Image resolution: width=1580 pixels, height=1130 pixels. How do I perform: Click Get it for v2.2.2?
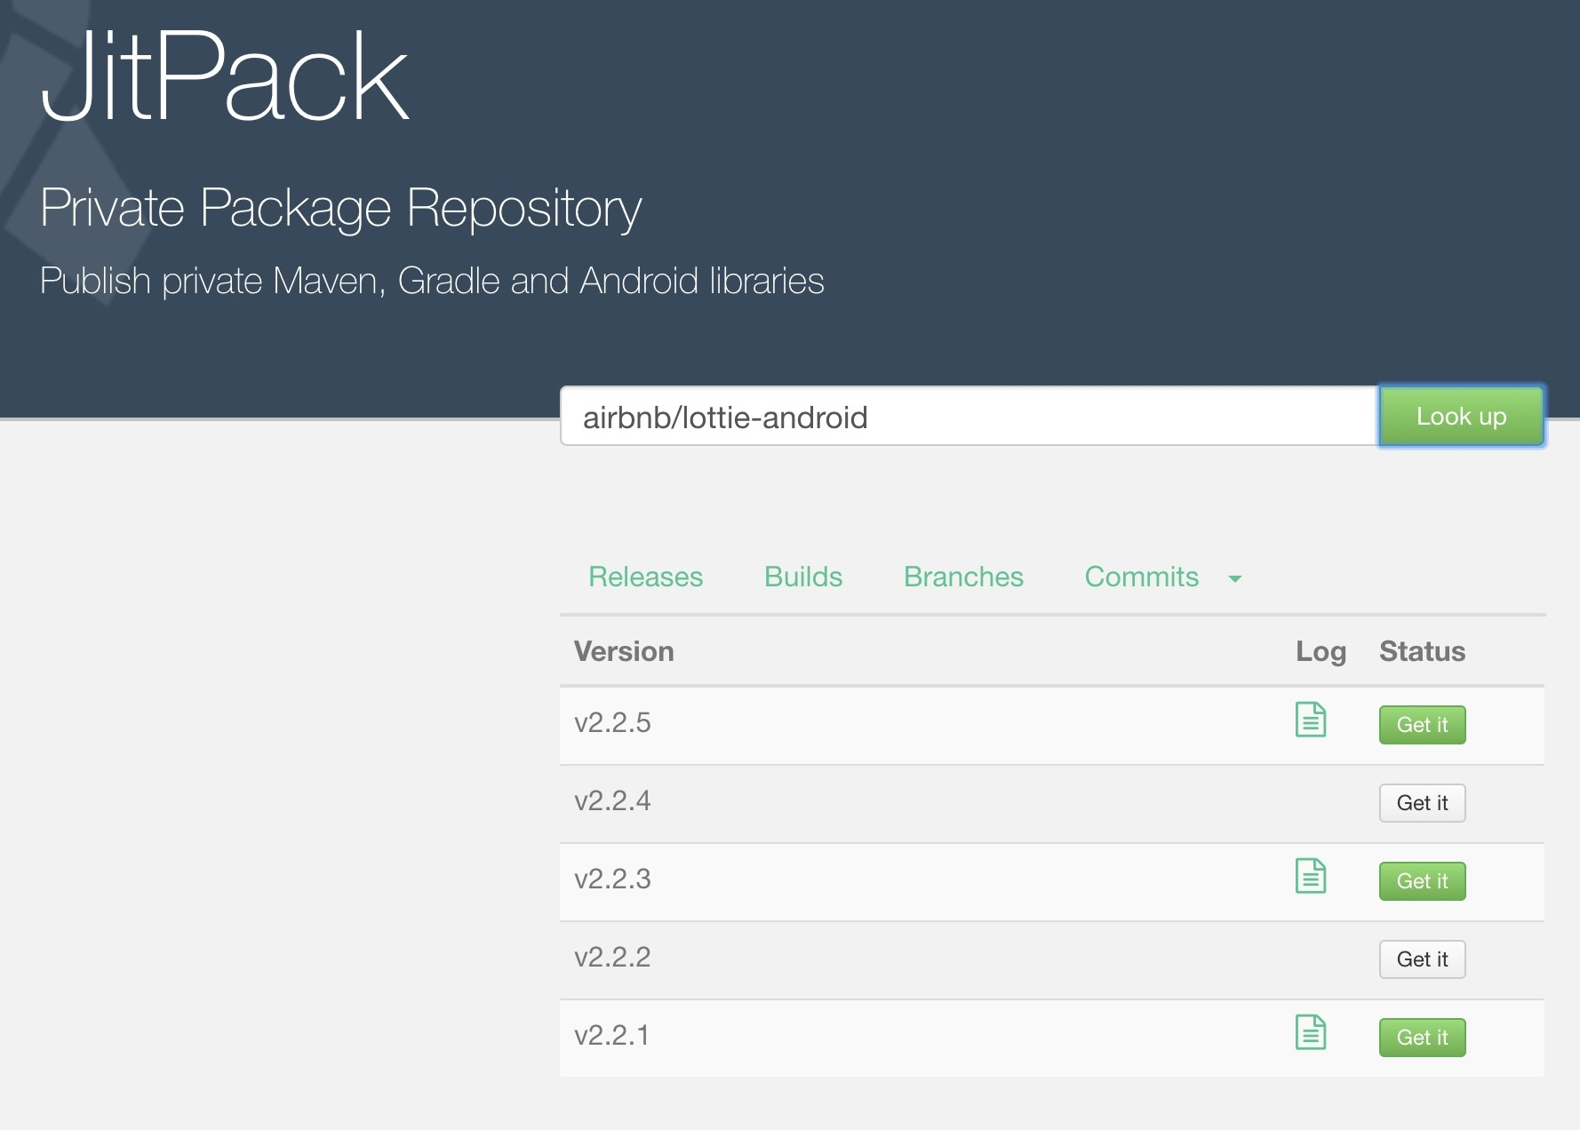[1422, 959]
